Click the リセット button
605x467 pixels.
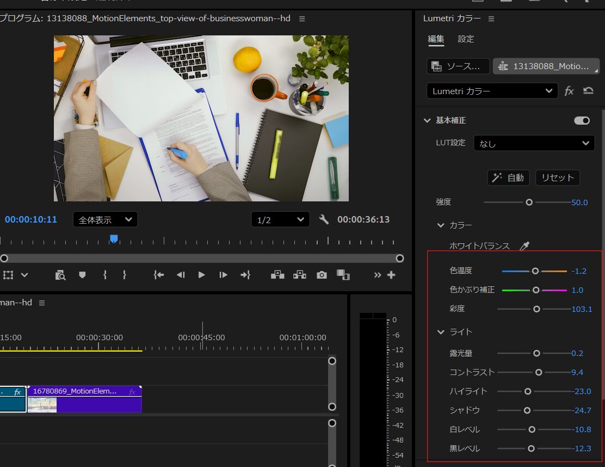(x=558, y=177)
